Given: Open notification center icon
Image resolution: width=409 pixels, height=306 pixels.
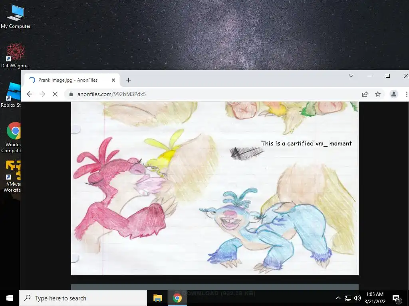Looking at the screenshot, I should click(x=396, y=298).
